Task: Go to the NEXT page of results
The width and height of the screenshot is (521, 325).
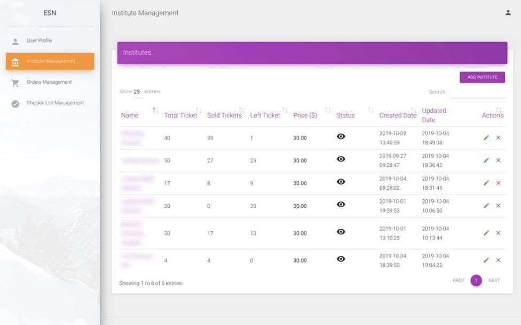Action: click(x=493, y=280)
